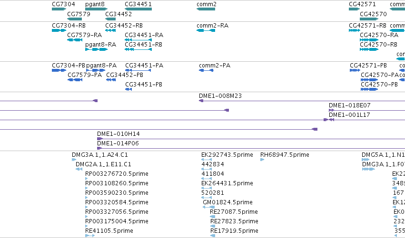The height and width of the screenshot is (238, 405).
Task: Select EST DMG3A.1_1.A24.C1
Action: pos(99,155)
